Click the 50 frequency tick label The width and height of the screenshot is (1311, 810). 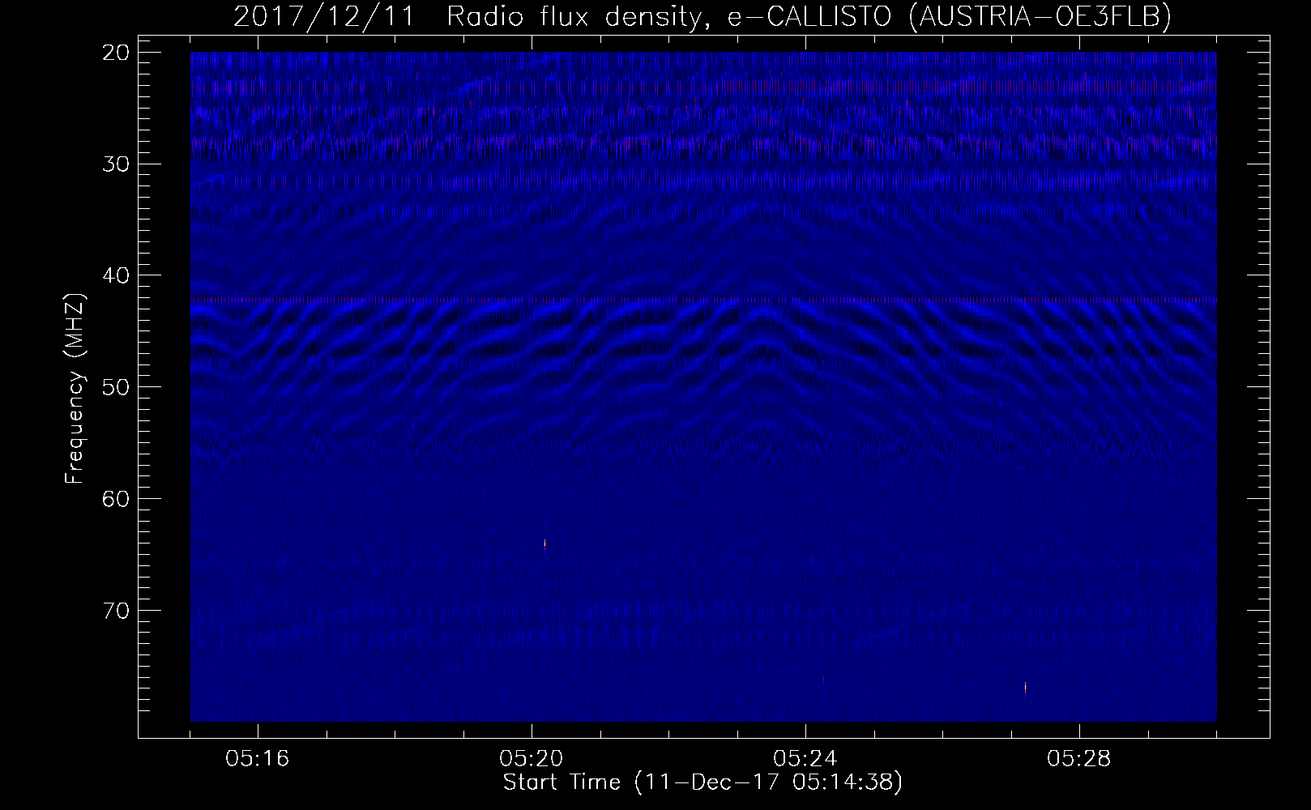pos(115,386)
